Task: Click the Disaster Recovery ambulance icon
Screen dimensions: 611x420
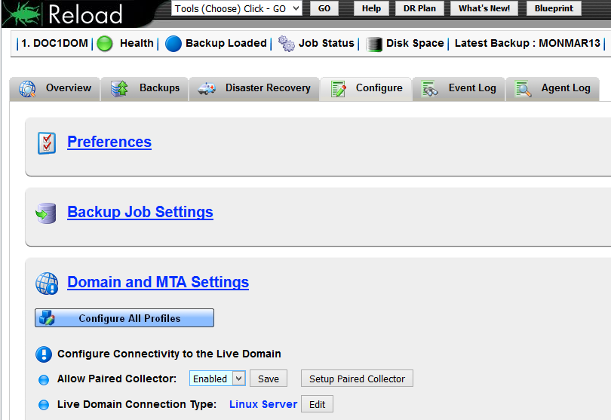Action: click(207, 88)
